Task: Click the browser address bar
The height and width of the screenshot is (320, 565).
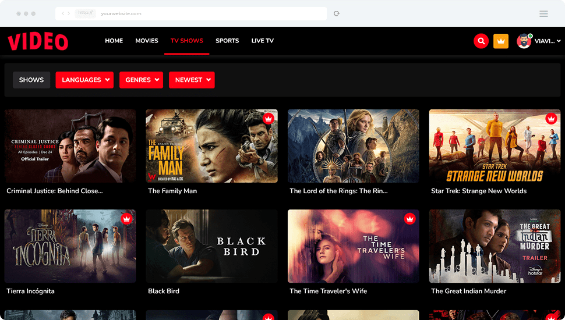Action: coord(191,14)
